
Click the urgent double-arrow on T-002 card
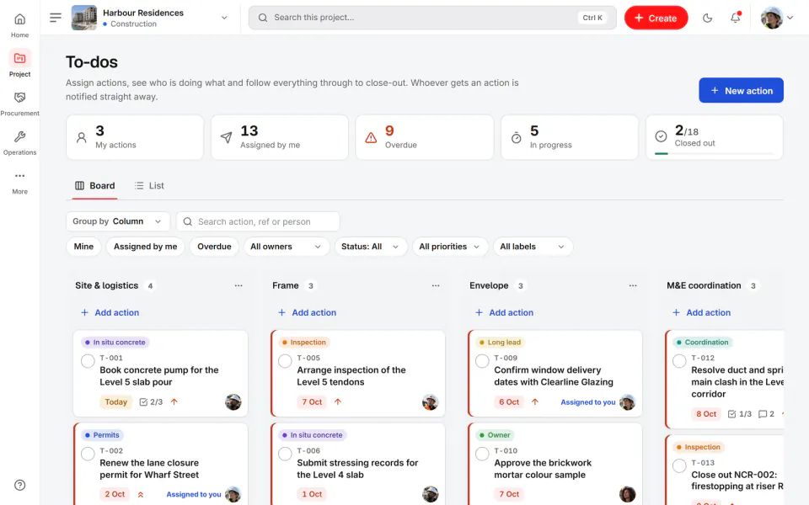[141, 494]
